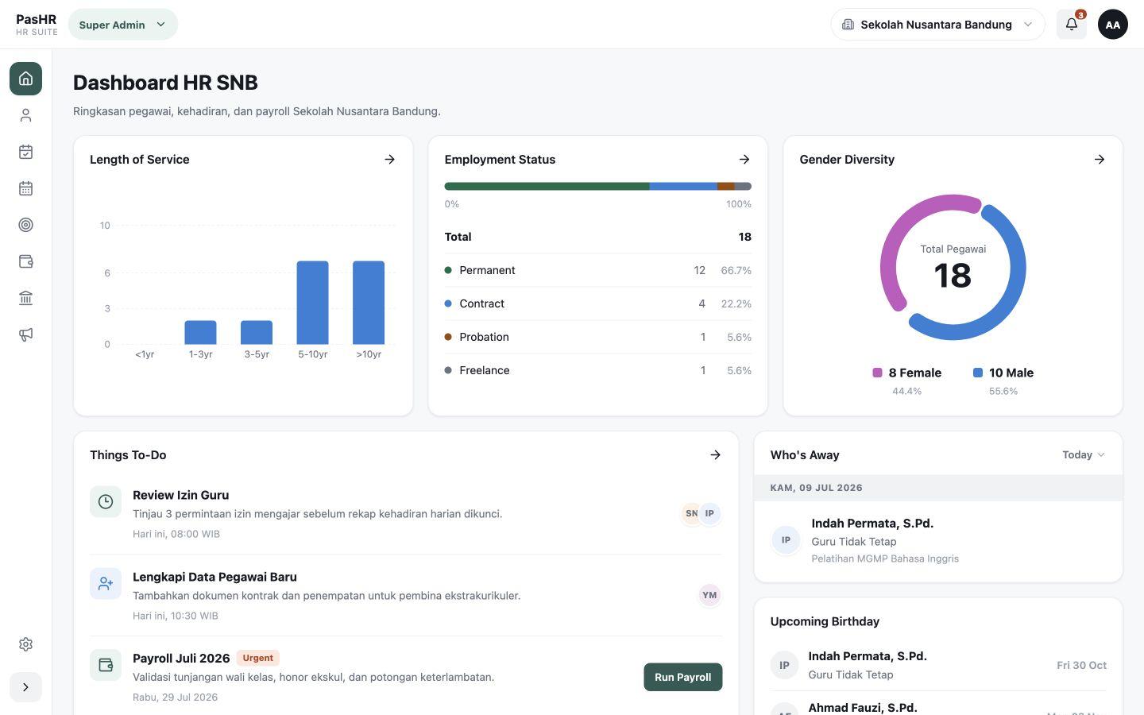1144x715 pixels.
Task: Open Indah Permata in Who's Away
Action: [938, 540]
